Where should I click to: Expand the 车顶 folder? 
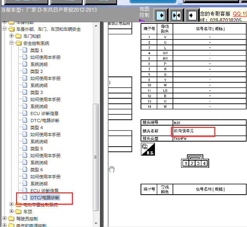pyautogui.click(x=11, y=211)
